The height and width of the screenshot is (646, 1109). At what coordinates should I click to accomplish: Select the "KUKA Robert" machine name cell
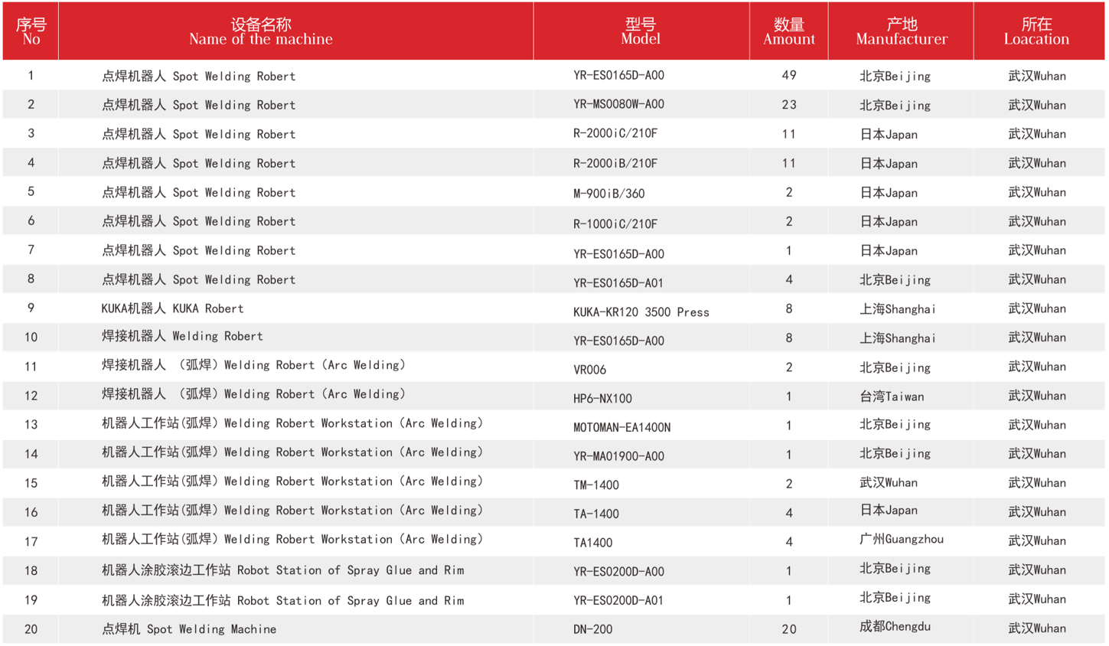click(x=172, y=309)
